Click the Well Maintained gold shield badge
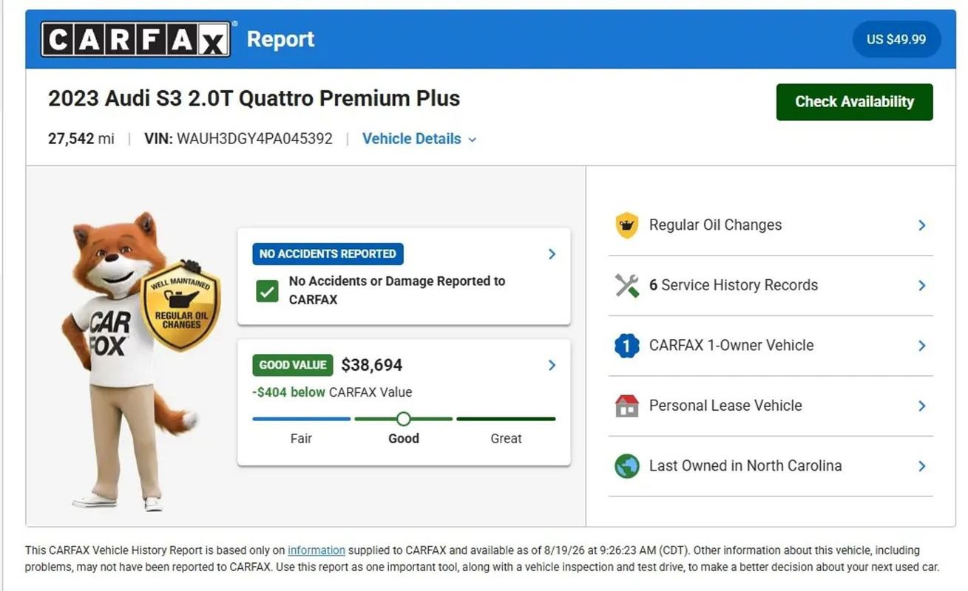 (x=180, y=304)
